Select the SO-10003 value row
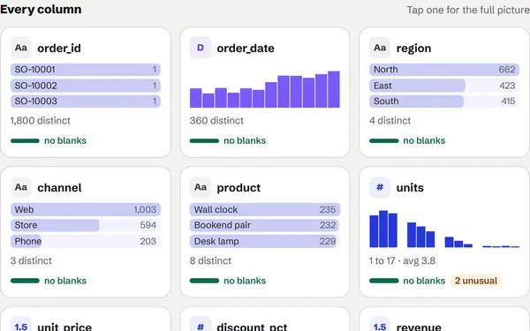This screenshot has height=331, width=530. pos(86,102)
